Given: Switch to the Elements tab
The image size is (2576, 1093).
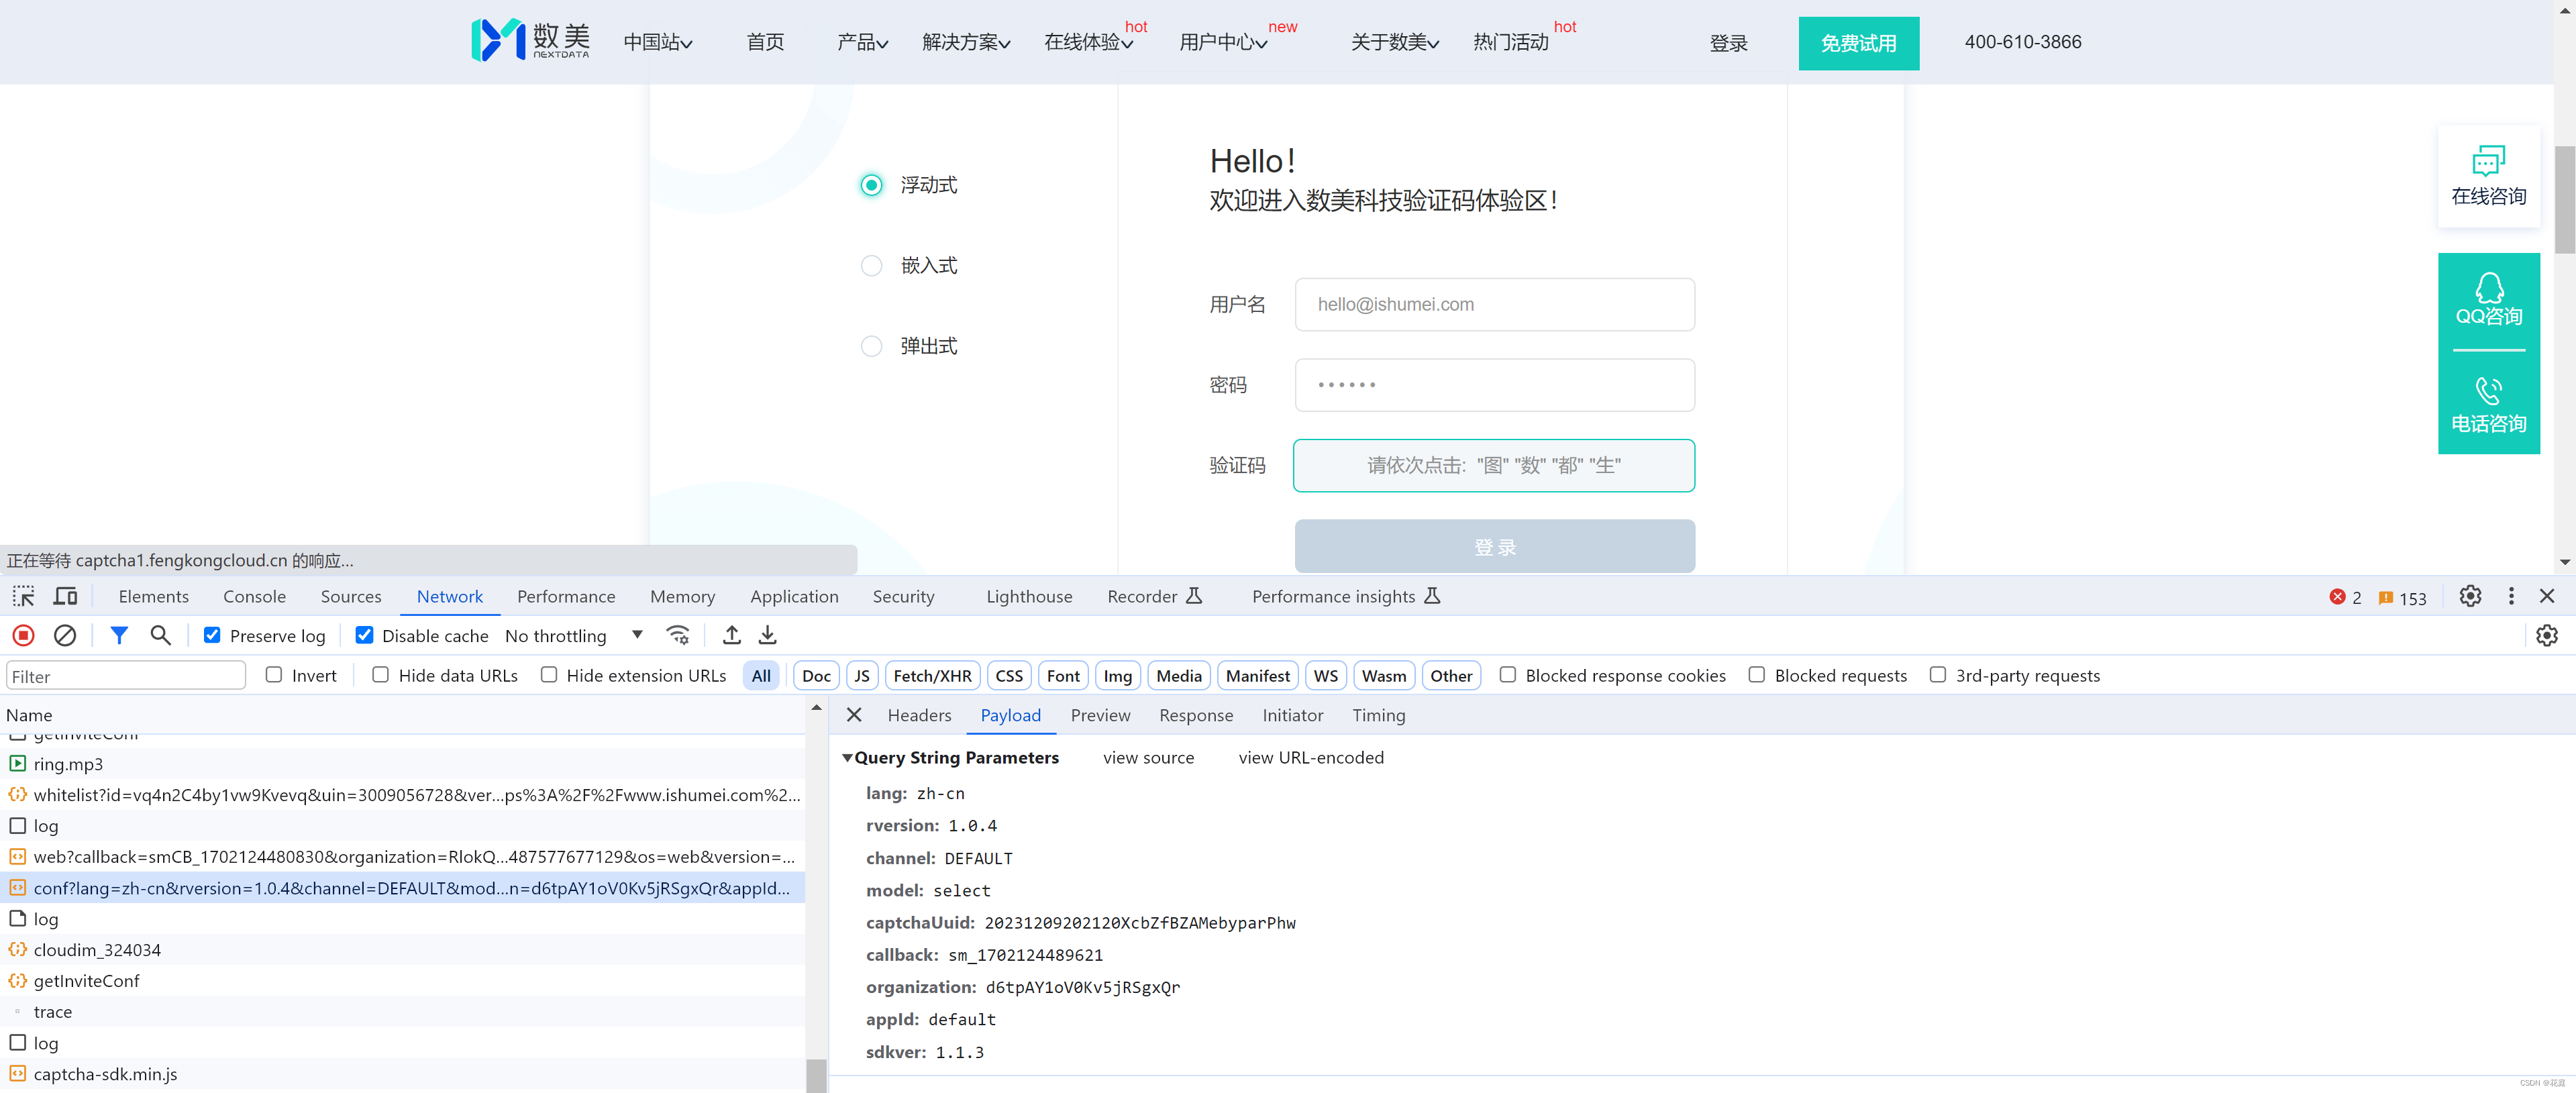Looking at the screenshot, I should (154, 597).
